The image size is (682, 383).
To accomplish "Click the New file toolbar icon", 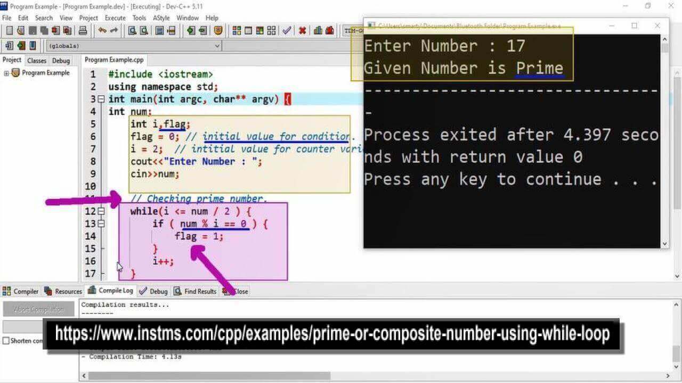I will (x=10, y=30).
